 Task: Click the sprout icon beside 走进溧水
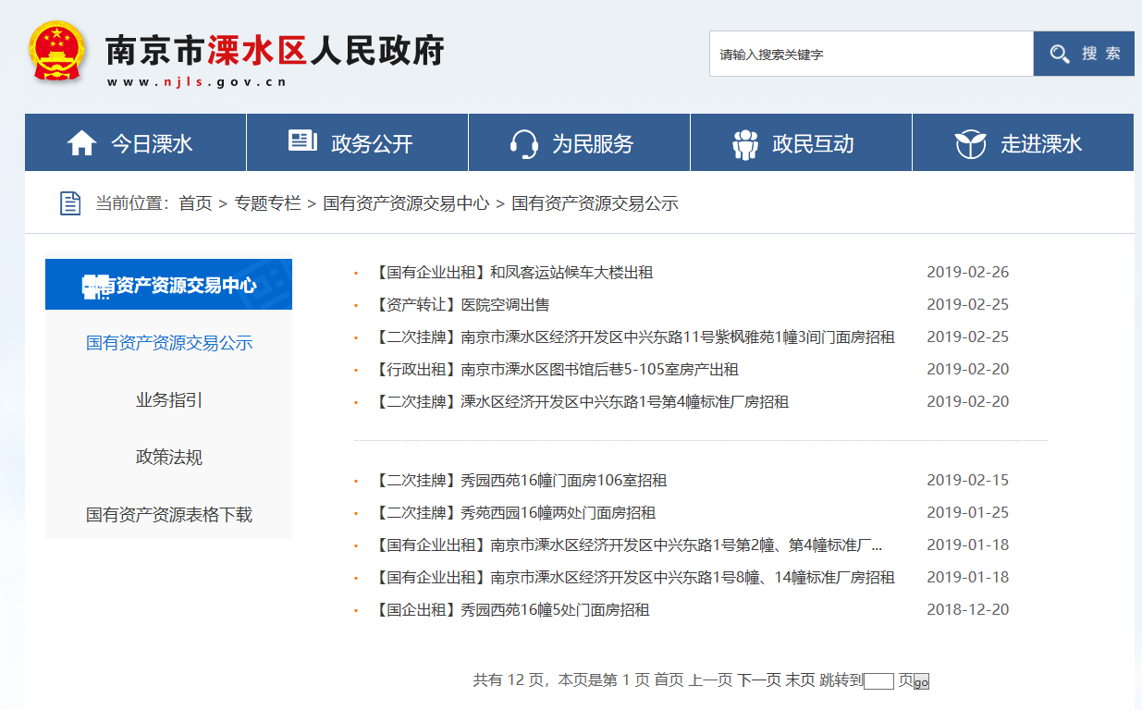pos(970,143)
